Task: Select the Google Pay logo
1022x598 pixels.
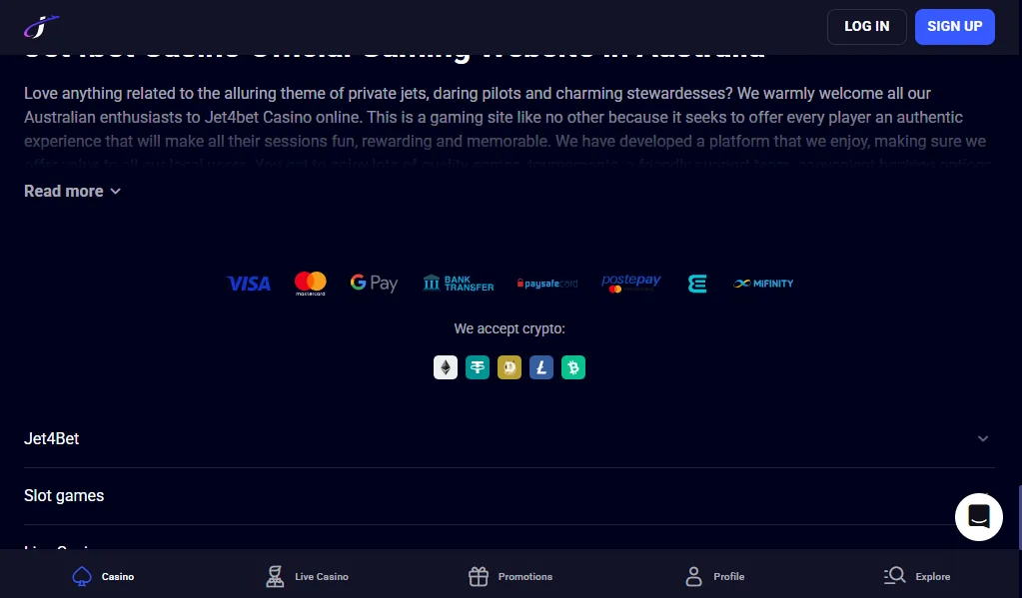Action: [374, 283]
